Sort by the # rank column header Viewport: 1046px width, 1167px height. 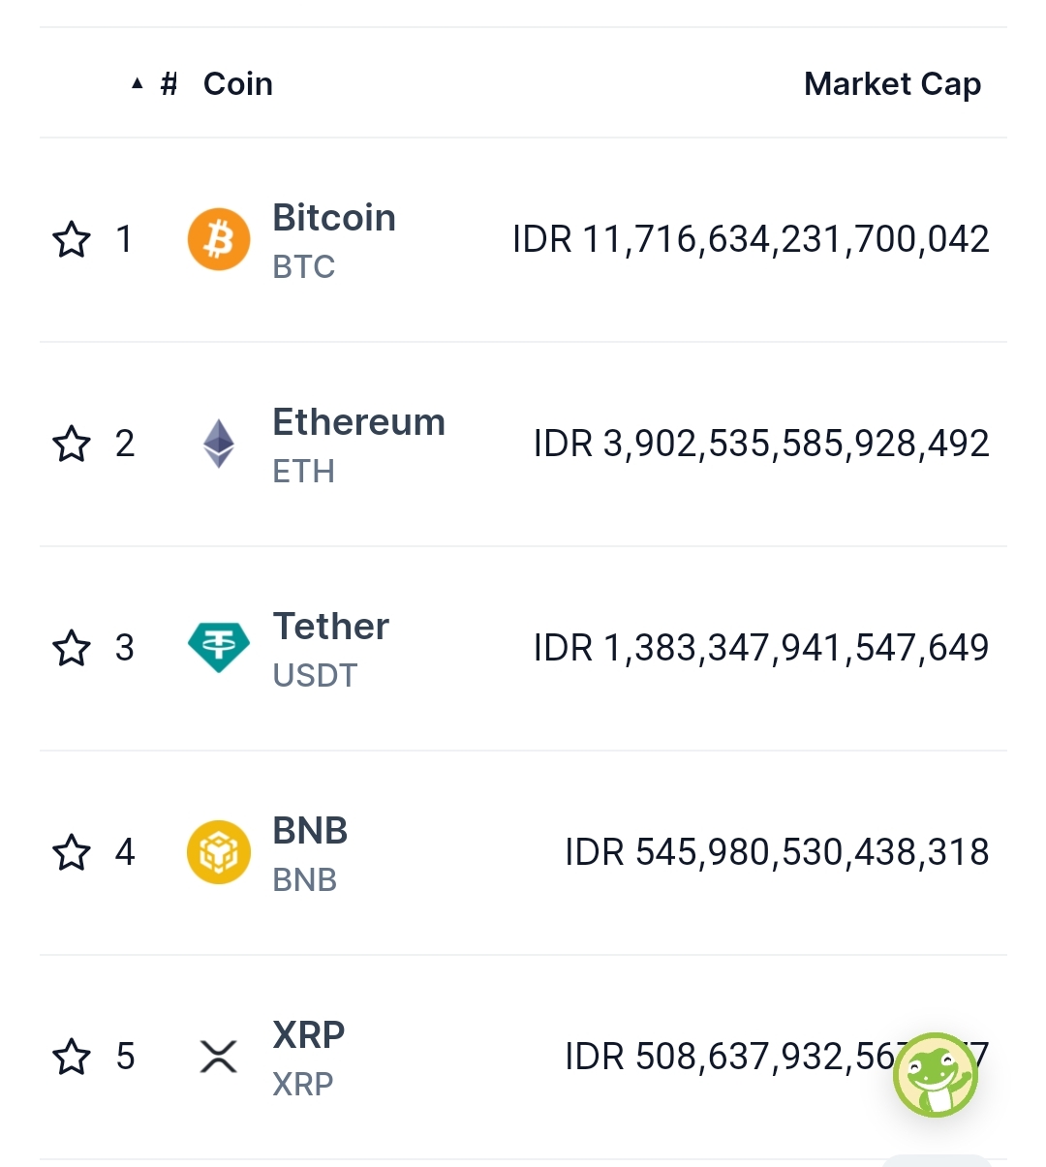pos(169,84)
